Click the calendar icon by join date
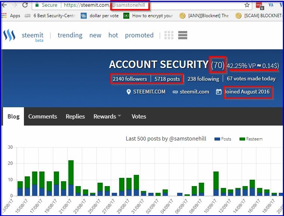 pyautogui.click(x=219, y=92)
